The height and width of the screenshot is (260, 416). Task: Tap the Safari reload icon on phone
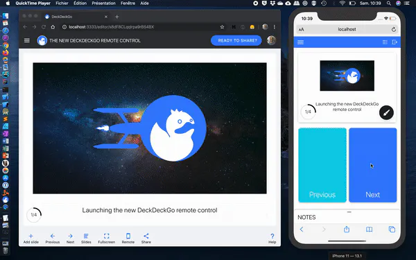tap(394, 29)
